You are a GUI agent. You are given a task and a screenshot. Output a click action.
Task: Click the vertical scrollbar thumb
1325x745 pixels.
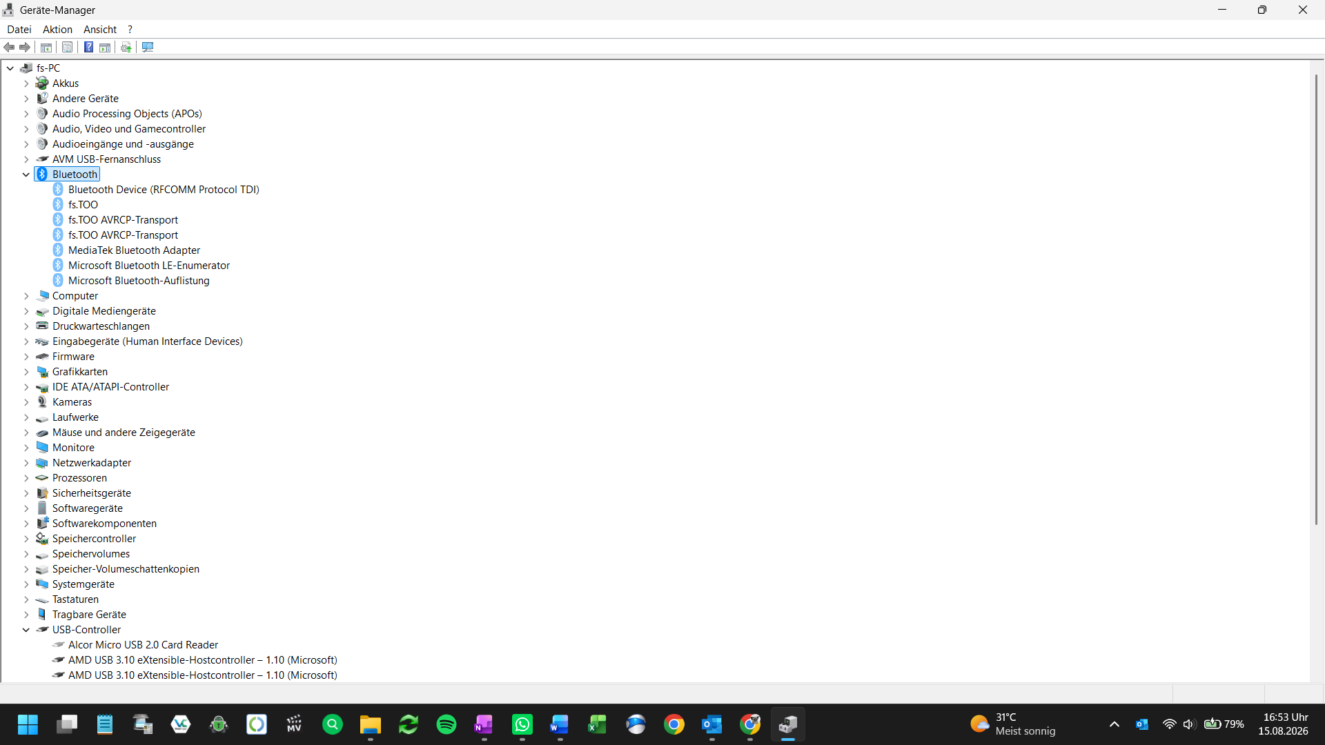pyautogui.click(x=1316, y=299)
